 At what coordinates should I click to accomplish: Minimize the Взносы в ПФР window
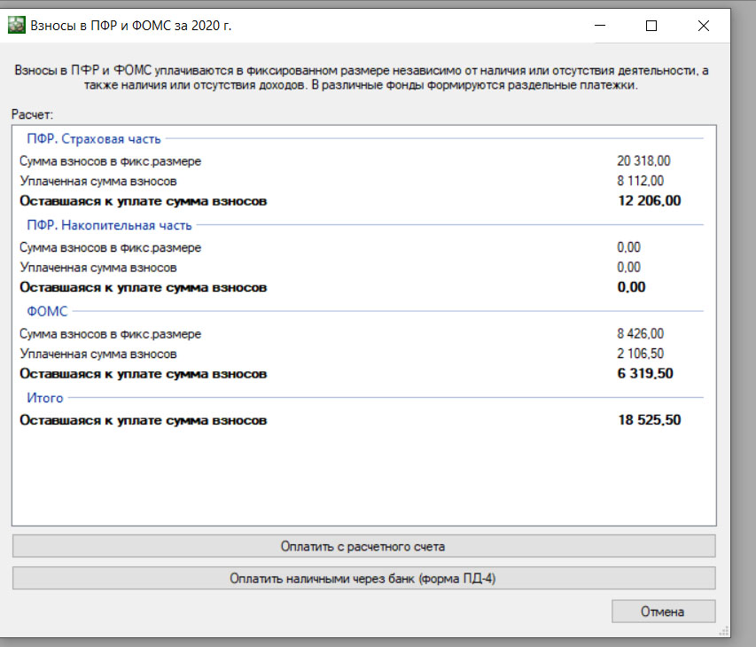600,26
